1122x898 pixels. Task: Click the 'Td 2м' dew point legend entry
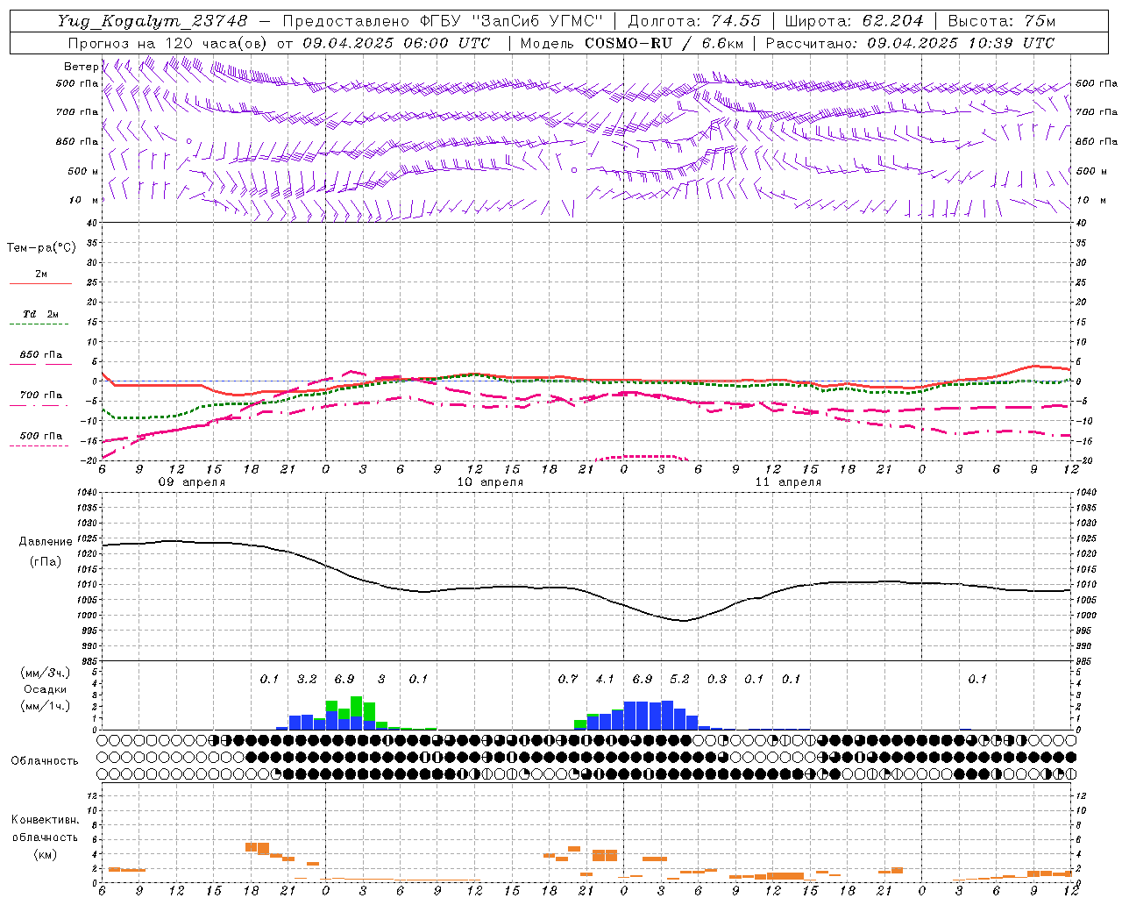click(41, 314)
